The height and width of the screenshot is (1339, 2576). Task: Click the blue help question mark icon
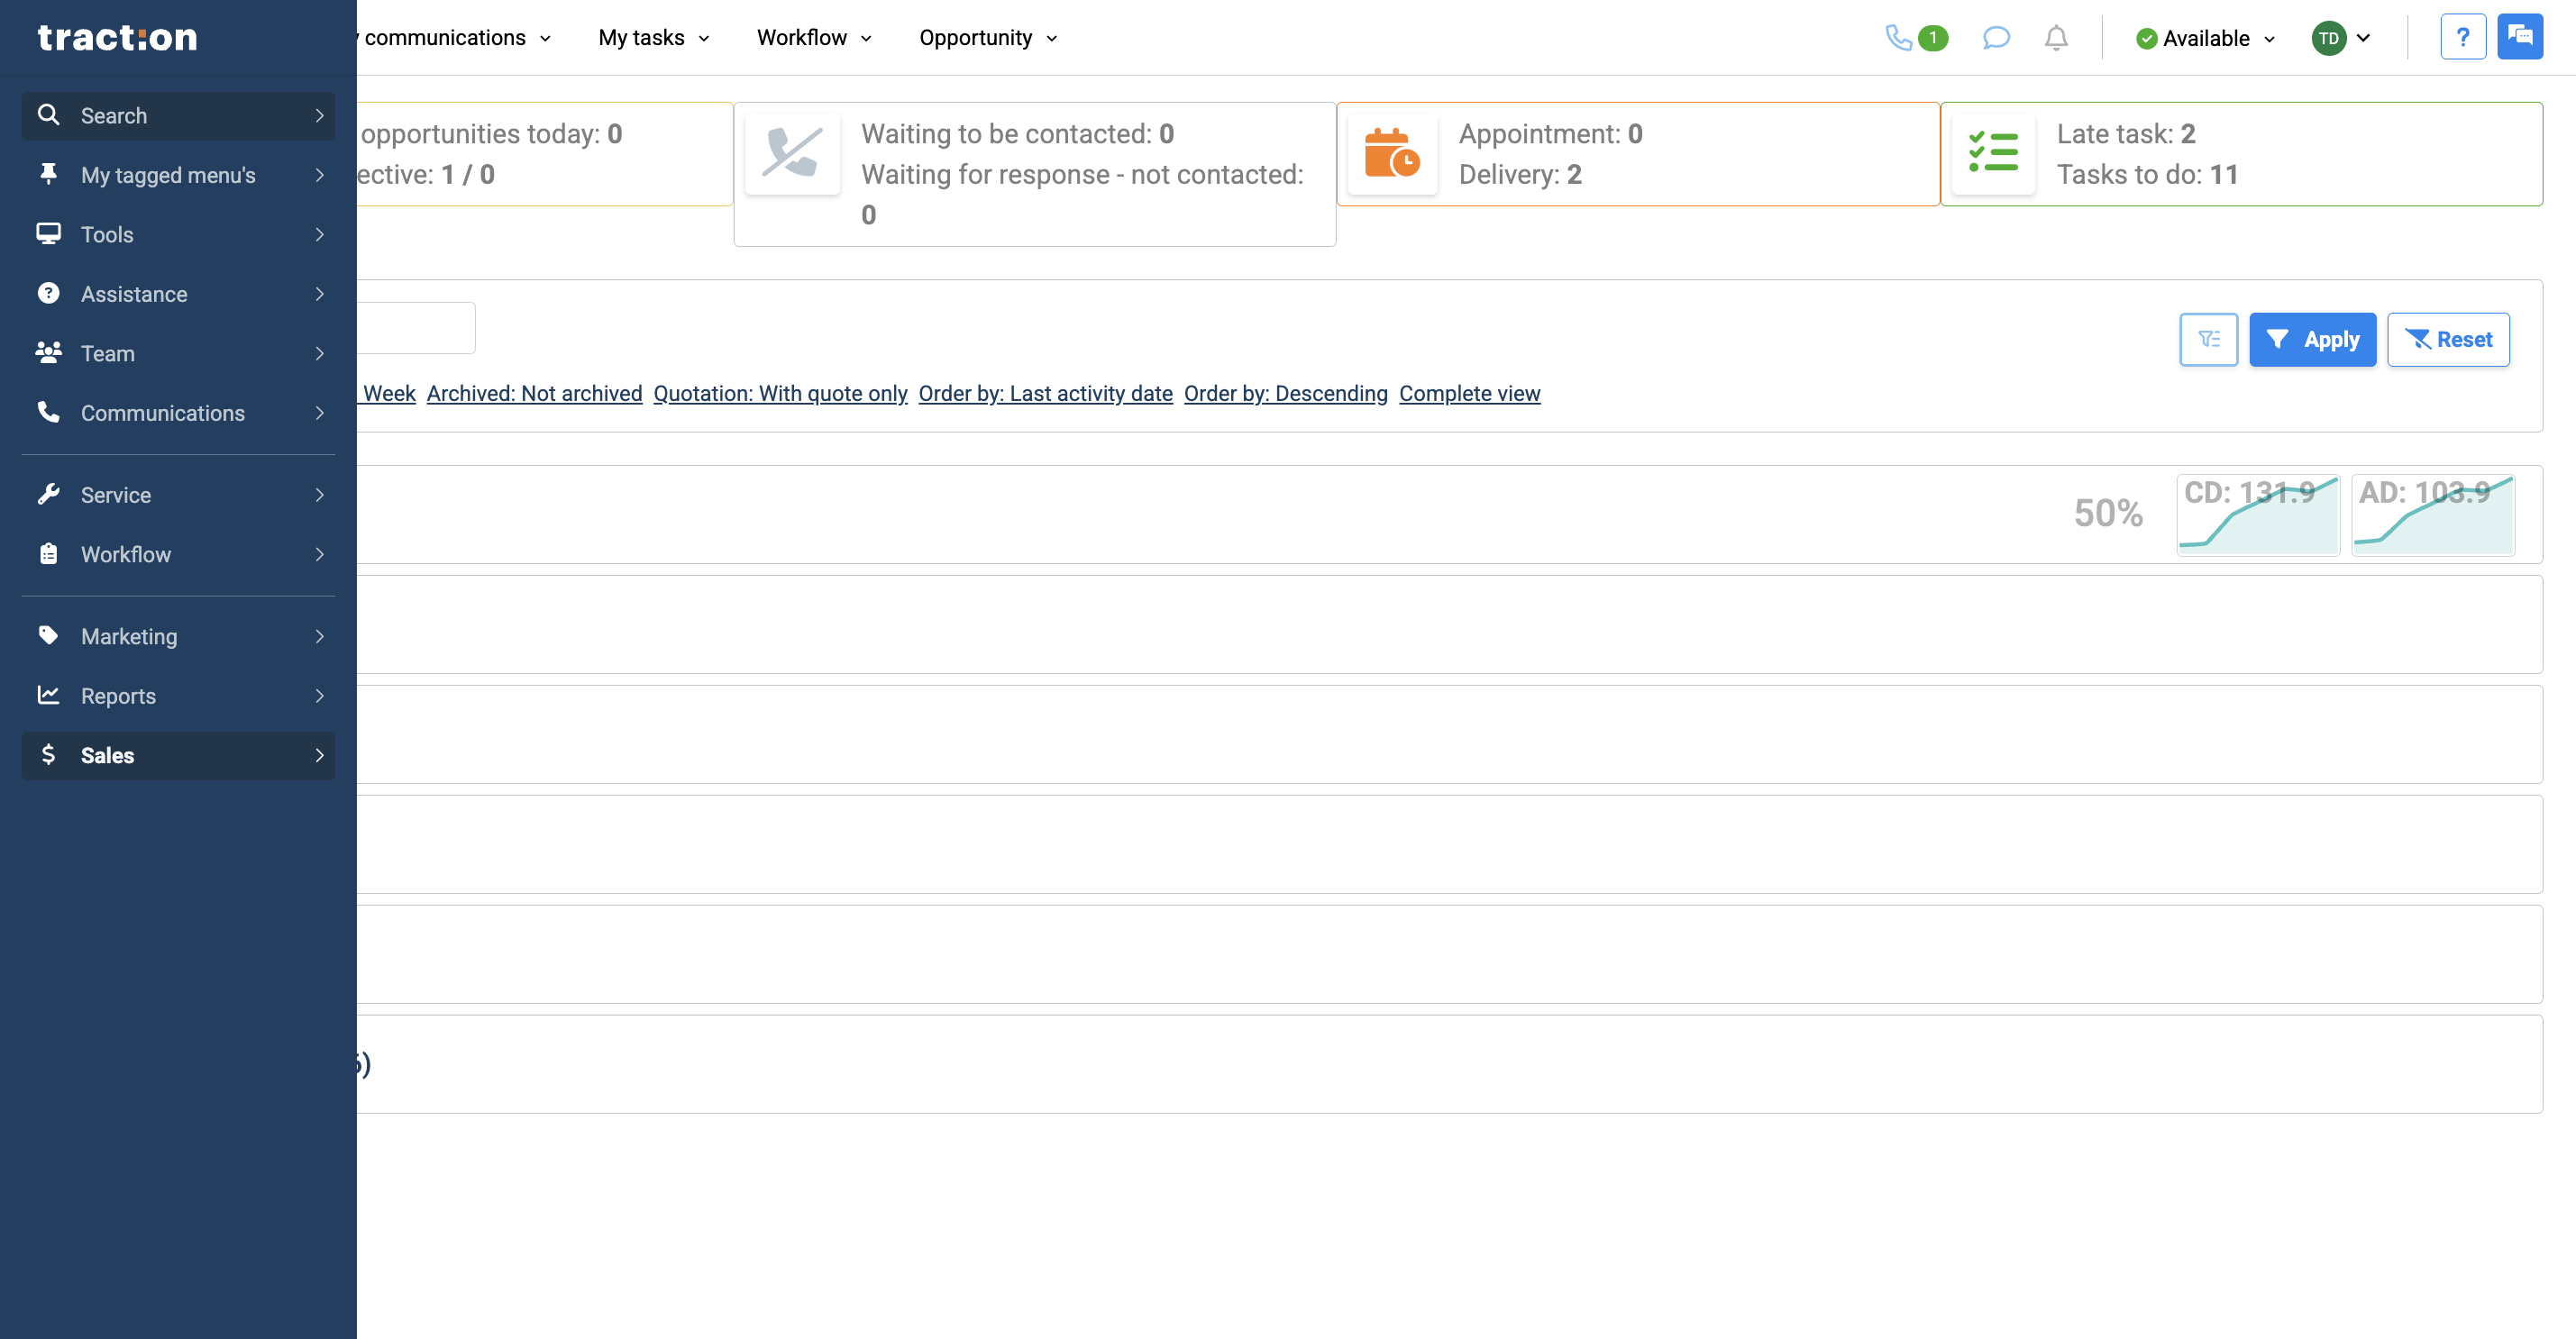tap(2462, 38)
